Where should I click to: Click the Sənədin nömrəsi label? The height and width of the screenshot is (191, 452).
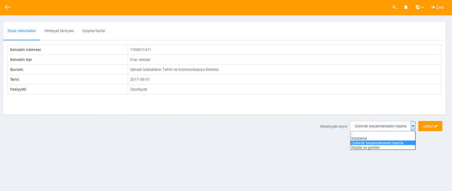(25, 50)
